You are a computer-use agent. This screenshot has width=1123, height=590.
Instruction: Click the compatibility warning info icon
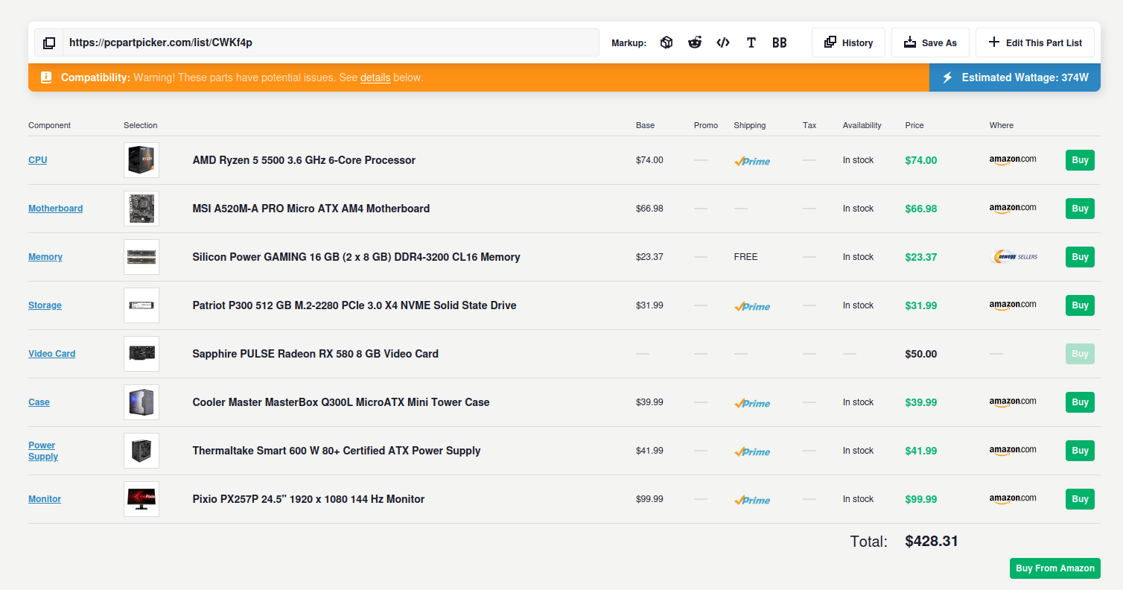pos(46,77)
